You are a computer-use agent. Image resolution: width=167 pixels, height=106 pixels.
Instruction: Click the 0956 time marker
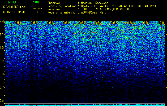(98, 23)
